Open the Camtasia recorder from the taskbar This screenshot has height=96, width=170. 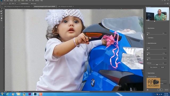(x=41, y=94)
